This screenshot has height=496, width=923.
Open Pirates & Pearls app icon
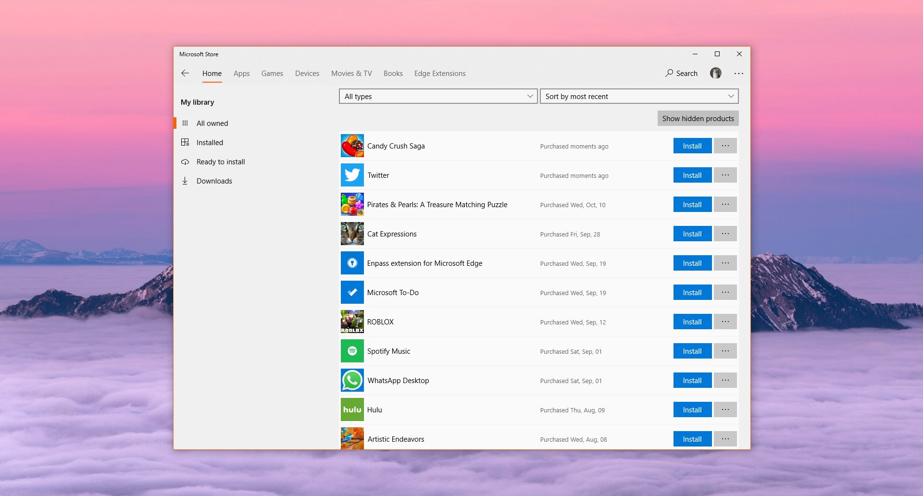pyautogui.click(x=352, y=204)
